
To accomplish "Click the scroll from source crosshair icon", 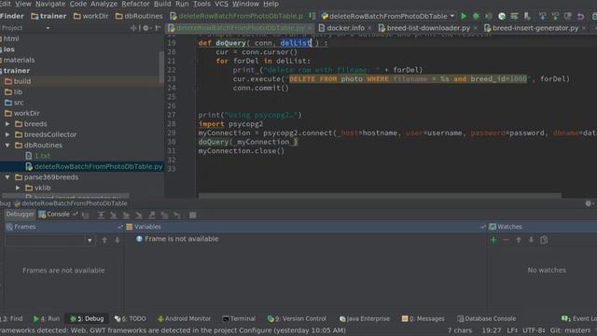I will 133,28.
